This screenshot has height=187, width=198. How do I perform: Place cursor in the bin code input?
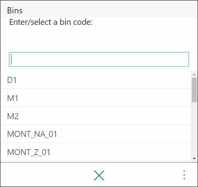[99, 59]
